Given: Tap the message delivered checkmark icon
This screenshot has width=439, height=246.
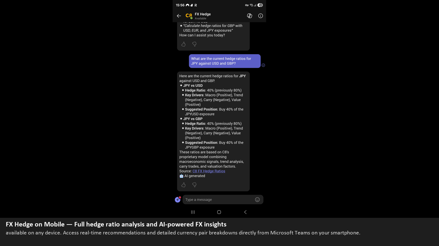Looking at the screenshot, I should coord(263,65).
